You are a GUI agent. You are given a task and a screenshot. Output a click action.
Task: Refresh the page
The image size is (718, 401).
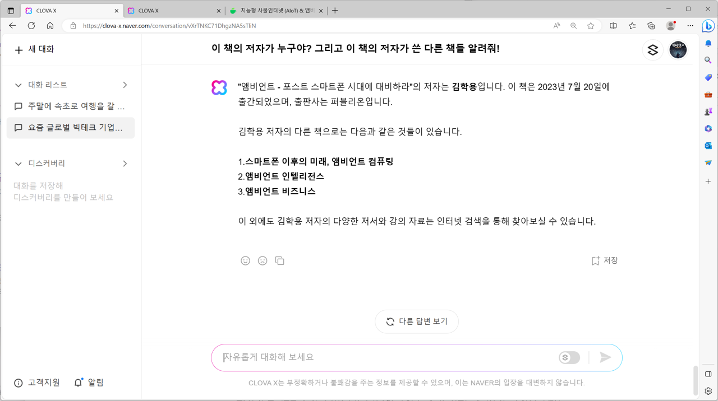31,26
